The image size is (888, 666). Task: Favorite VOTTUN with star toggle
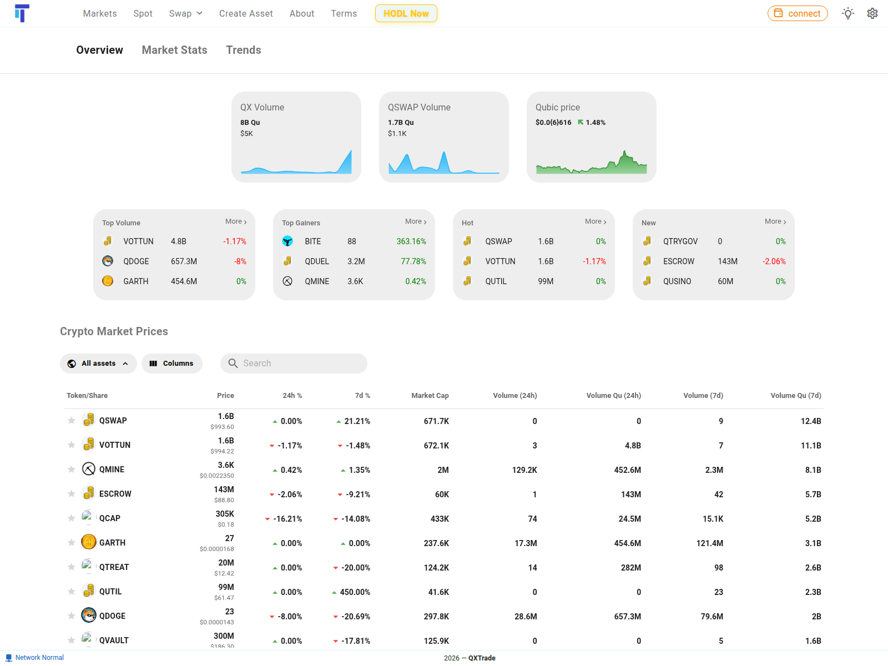tap(72, 445)
